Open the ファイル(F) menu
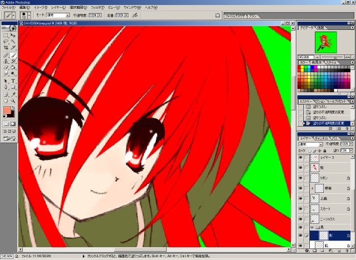356x260 pixels. (8, 7)
